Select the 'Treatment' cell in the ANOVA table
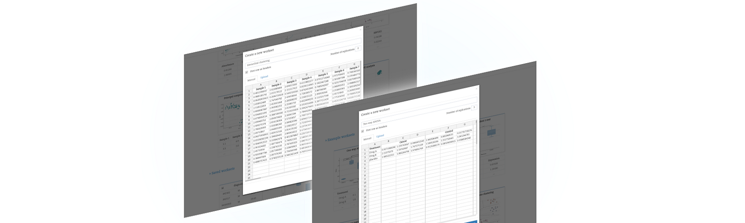This screenshot has height=223, width=745. (x=374, y=148)
